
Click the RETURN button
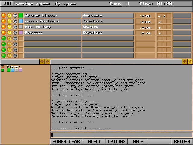182,141
